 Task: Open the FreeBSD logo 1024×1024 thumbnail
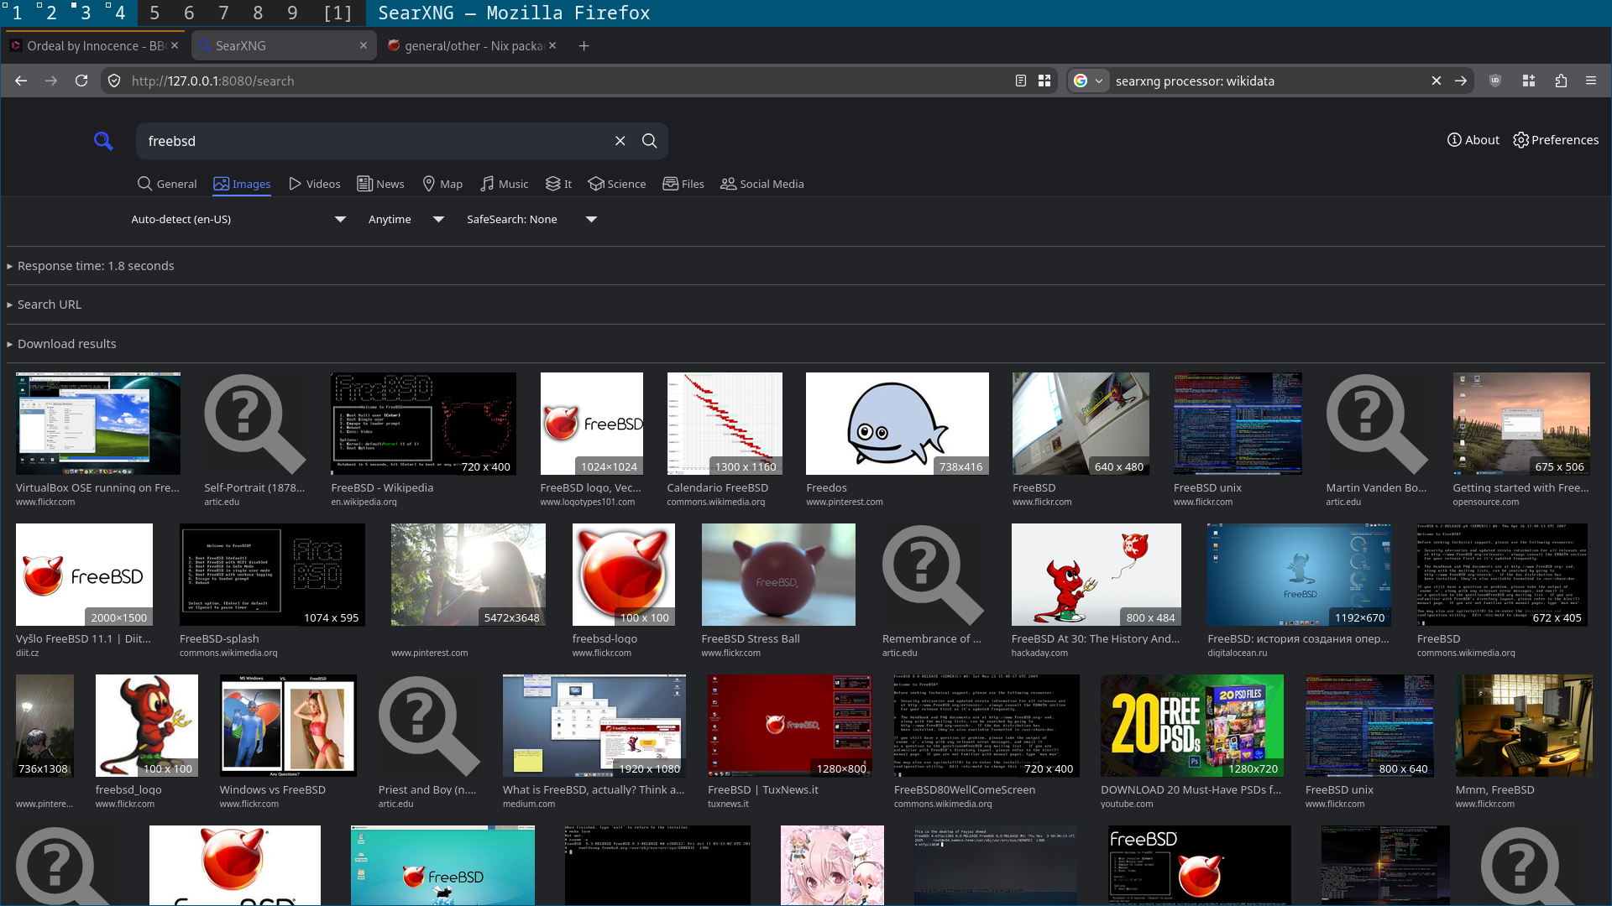[x=592, y=424]
